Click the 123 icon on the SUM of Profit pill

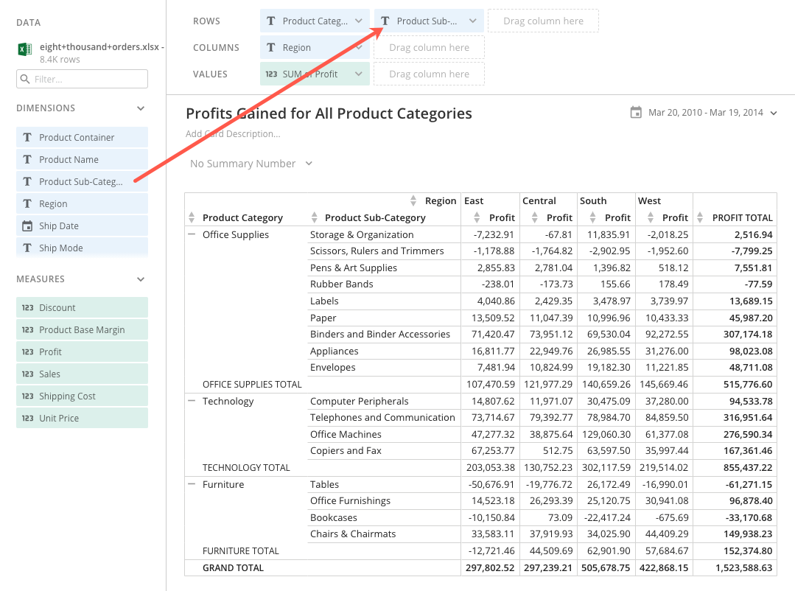click(x=271, y=74)
